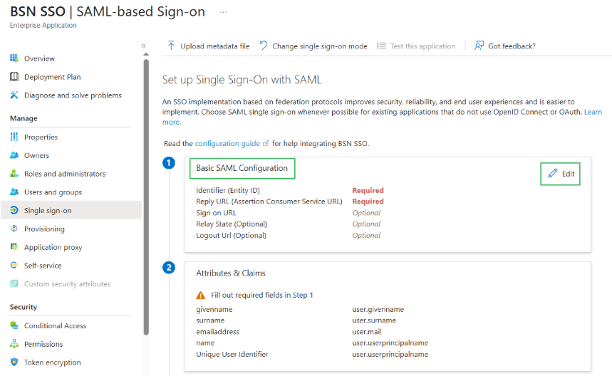Click the Test this application list icon
Viewport: 612px width, 376px height.
pos(381,46)
